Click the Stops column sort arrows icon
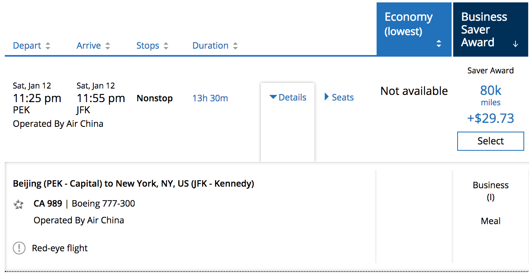 coord(166,46)
